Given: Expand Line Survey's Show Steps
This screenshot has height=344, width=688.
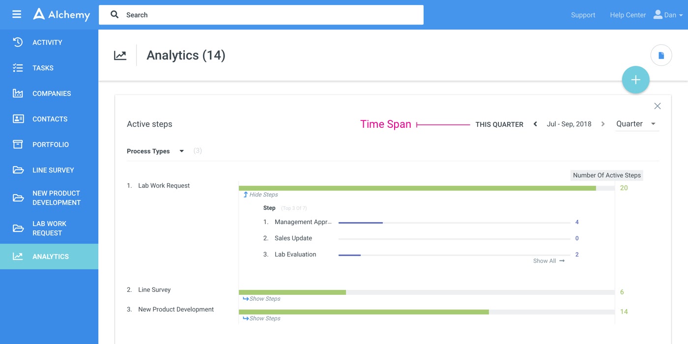Looking at the screenshot, I should pos(261,299).
